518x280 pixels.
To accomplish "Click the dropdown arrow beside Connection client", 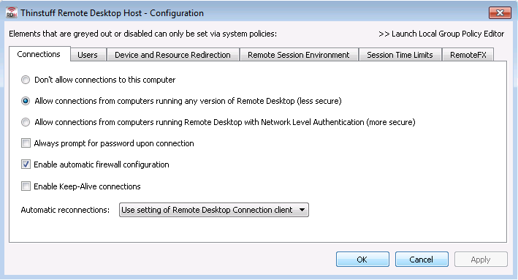I will tap(302, 210).
